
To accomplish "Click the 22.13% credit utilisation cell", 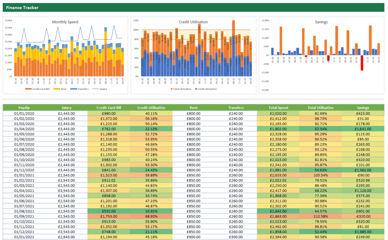I will 151,129.
